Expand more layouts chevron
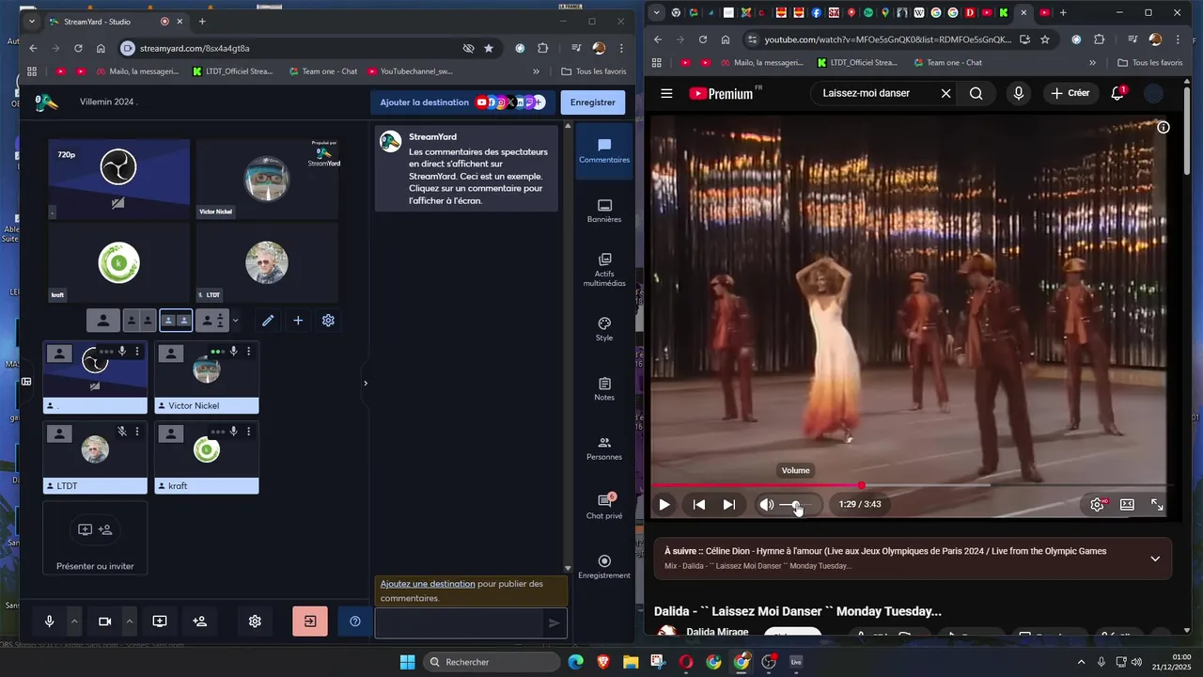 tap(235, 321)
